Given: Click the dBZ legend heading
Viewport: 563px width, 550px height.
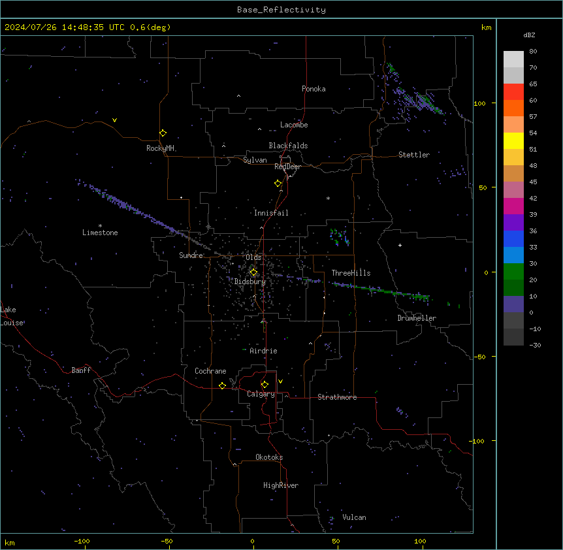Looking at the screenshot, I should pos(529,35).
